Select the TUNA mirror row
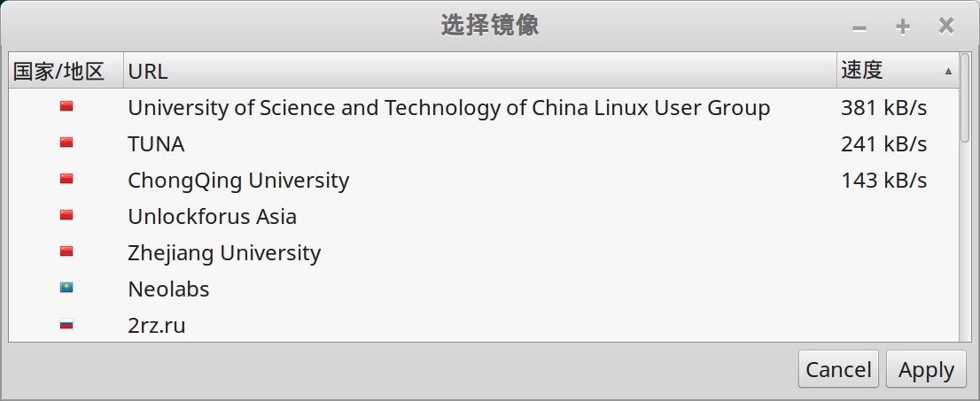980x401 pixels. point(156,144)
